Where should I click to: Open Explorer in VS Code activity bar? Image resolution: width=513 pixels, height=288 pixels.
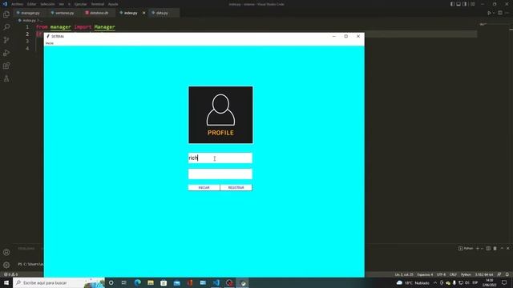point(6,14)
